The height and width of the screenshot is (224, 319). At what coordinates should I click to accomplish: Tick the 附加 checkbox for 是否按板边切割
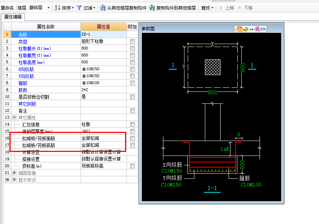132,97
